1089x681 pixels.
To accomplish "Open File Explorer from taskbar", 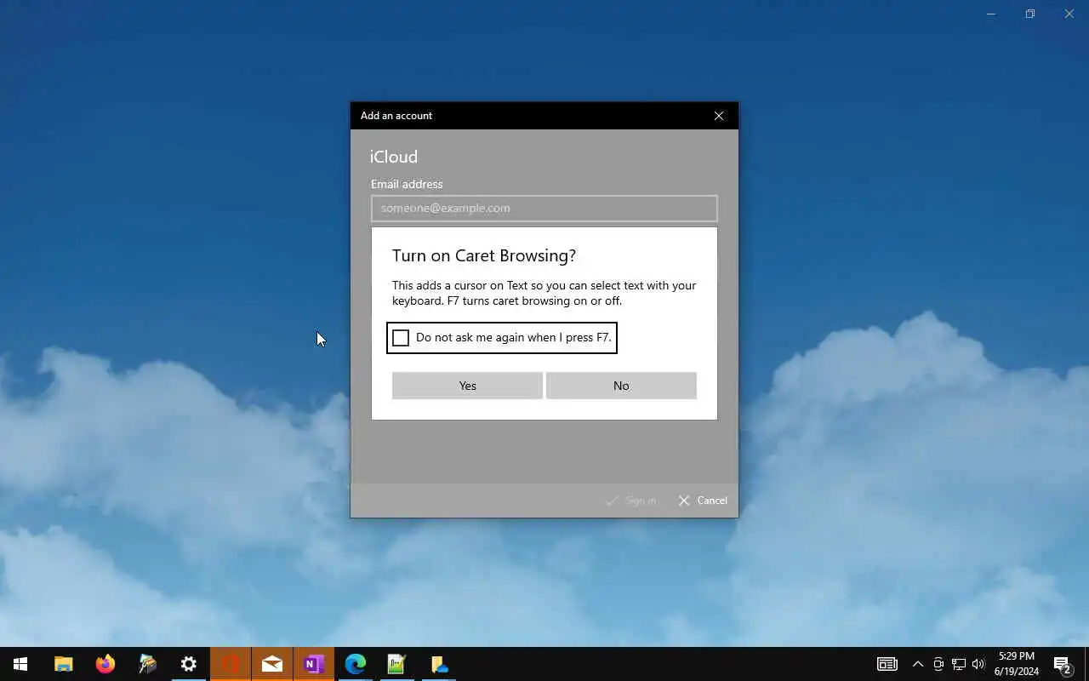I will coord(63,664).
